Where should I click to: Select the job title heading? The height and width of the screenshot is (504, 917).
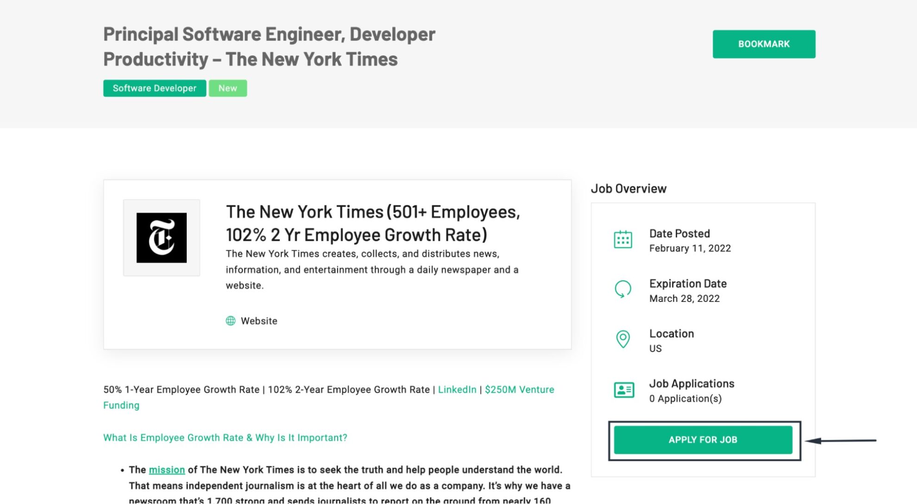pos(269,46)
